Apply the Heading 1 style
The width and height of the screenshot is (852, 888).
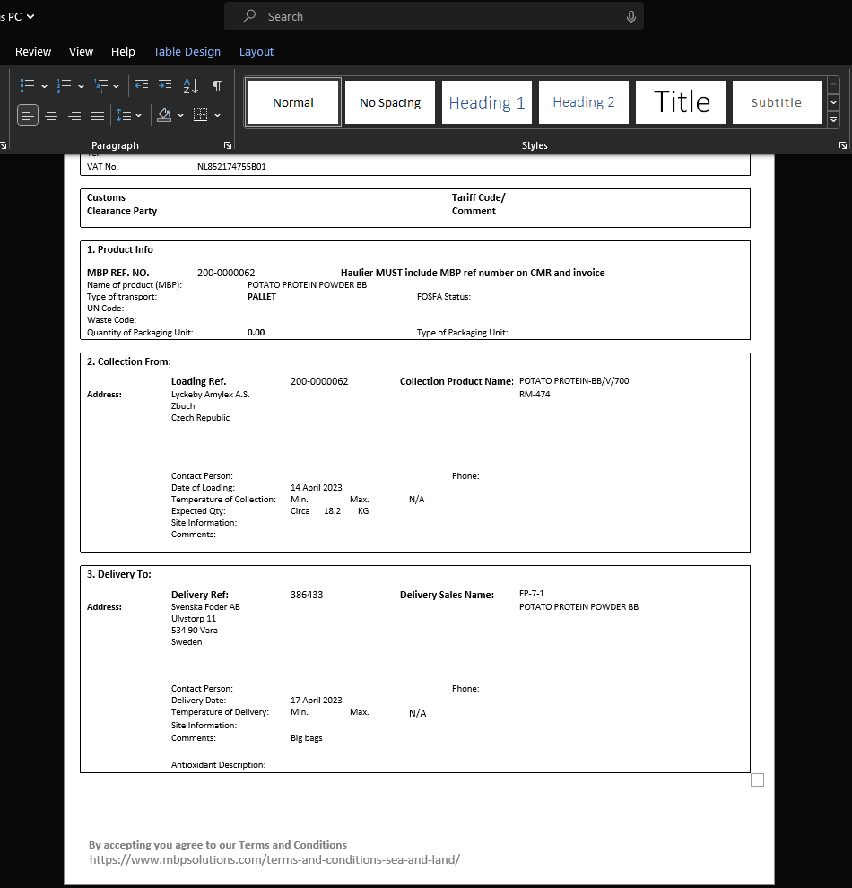click(487, 102)
